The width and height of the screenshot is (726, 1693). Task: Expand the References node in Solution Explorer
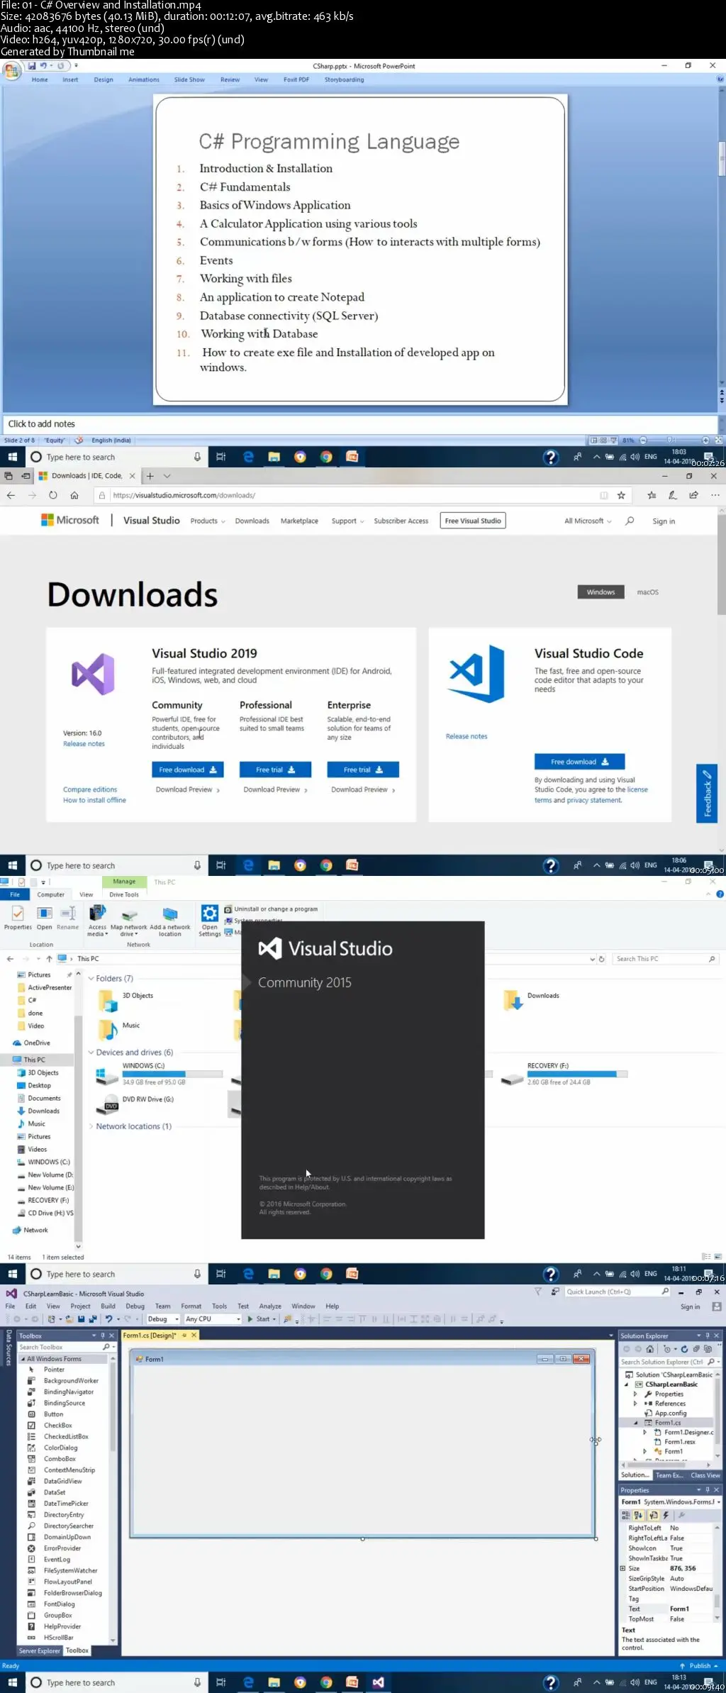tap(635, 1404)
